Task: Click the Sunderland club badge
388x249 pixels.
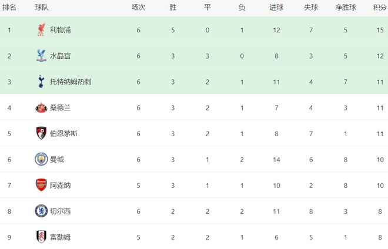Action: point(41,107)
